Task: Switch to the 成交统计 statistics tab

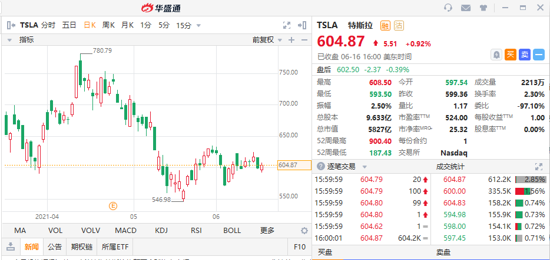Action: click(450, 167)
